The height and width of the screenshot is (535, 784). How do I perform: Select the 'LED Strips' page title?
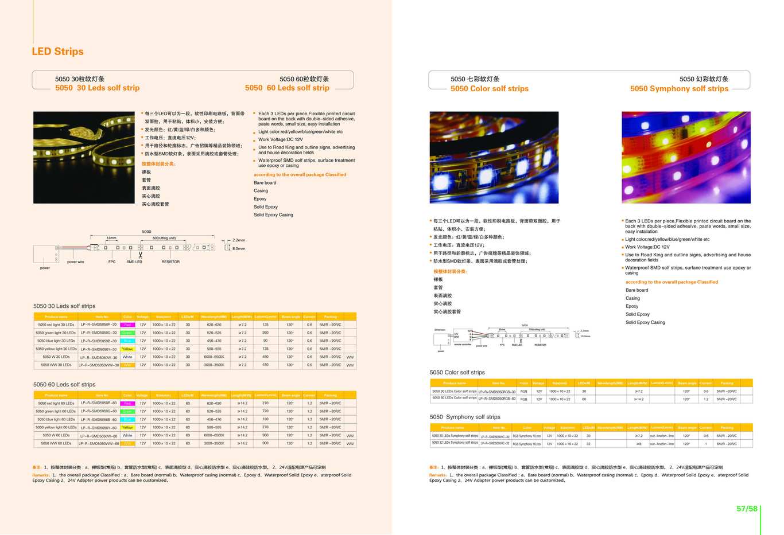click(x=57, y=52)
